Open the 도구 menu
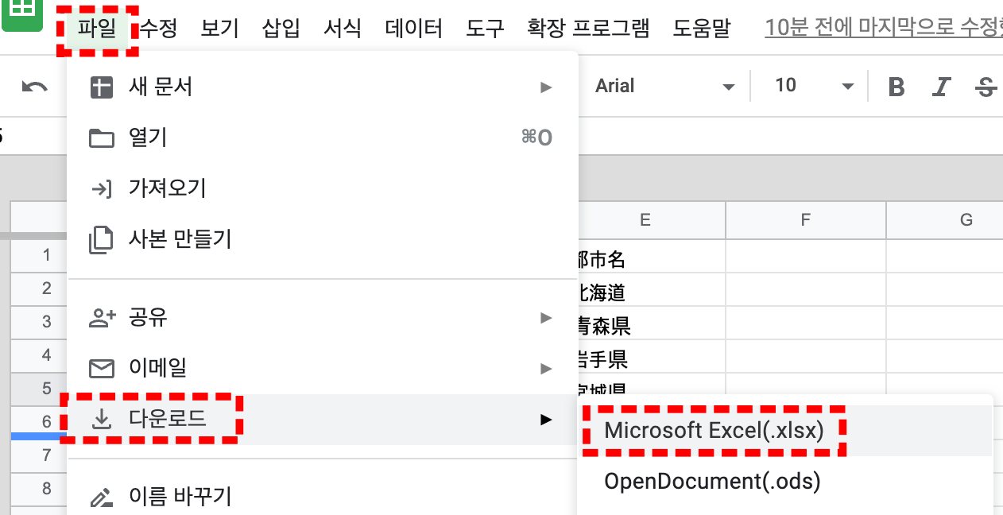This screenshot has height=515, width=1003. [x=485, y=29]
